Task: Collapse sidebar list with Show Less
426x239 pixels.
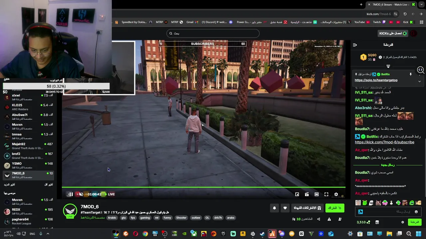Action: (x=48, y=185)
